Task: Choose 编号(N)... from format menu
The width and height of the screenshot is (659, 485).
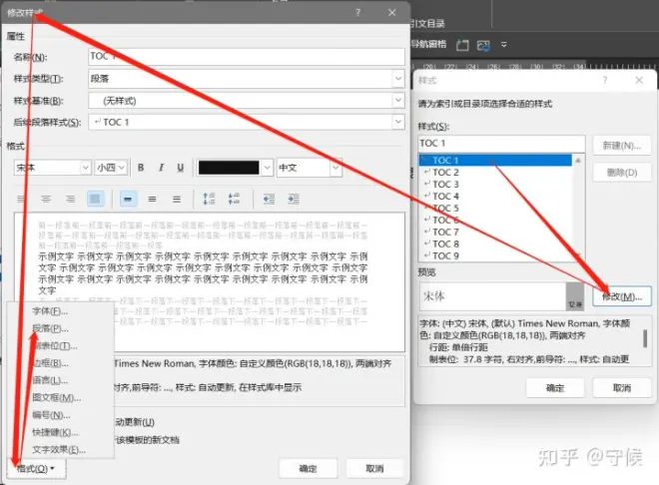Action: pos(51,415)
